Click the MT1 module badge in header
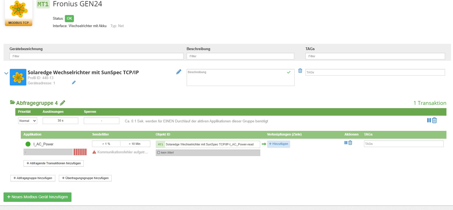Viewport: 453px width, 210px height. 43,4
